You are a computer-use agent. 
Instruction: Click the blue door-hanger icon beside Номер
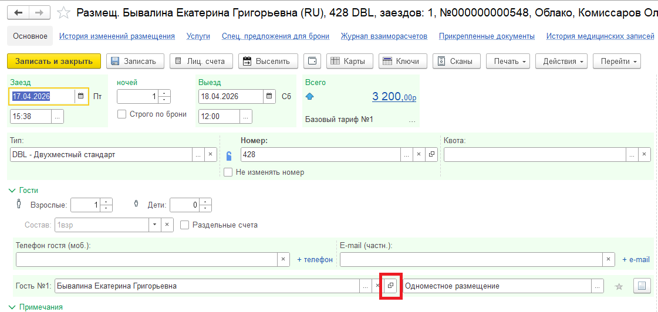tap(229, 155)
